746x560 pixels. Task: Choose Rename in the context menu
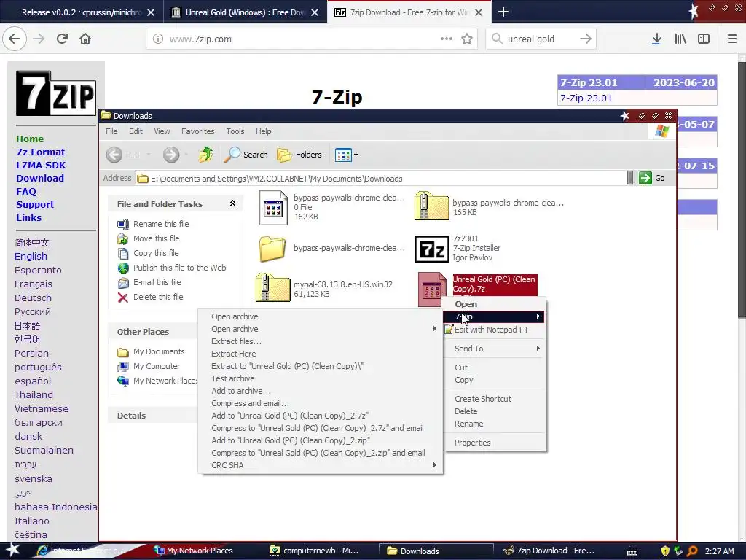pos(495,424)
